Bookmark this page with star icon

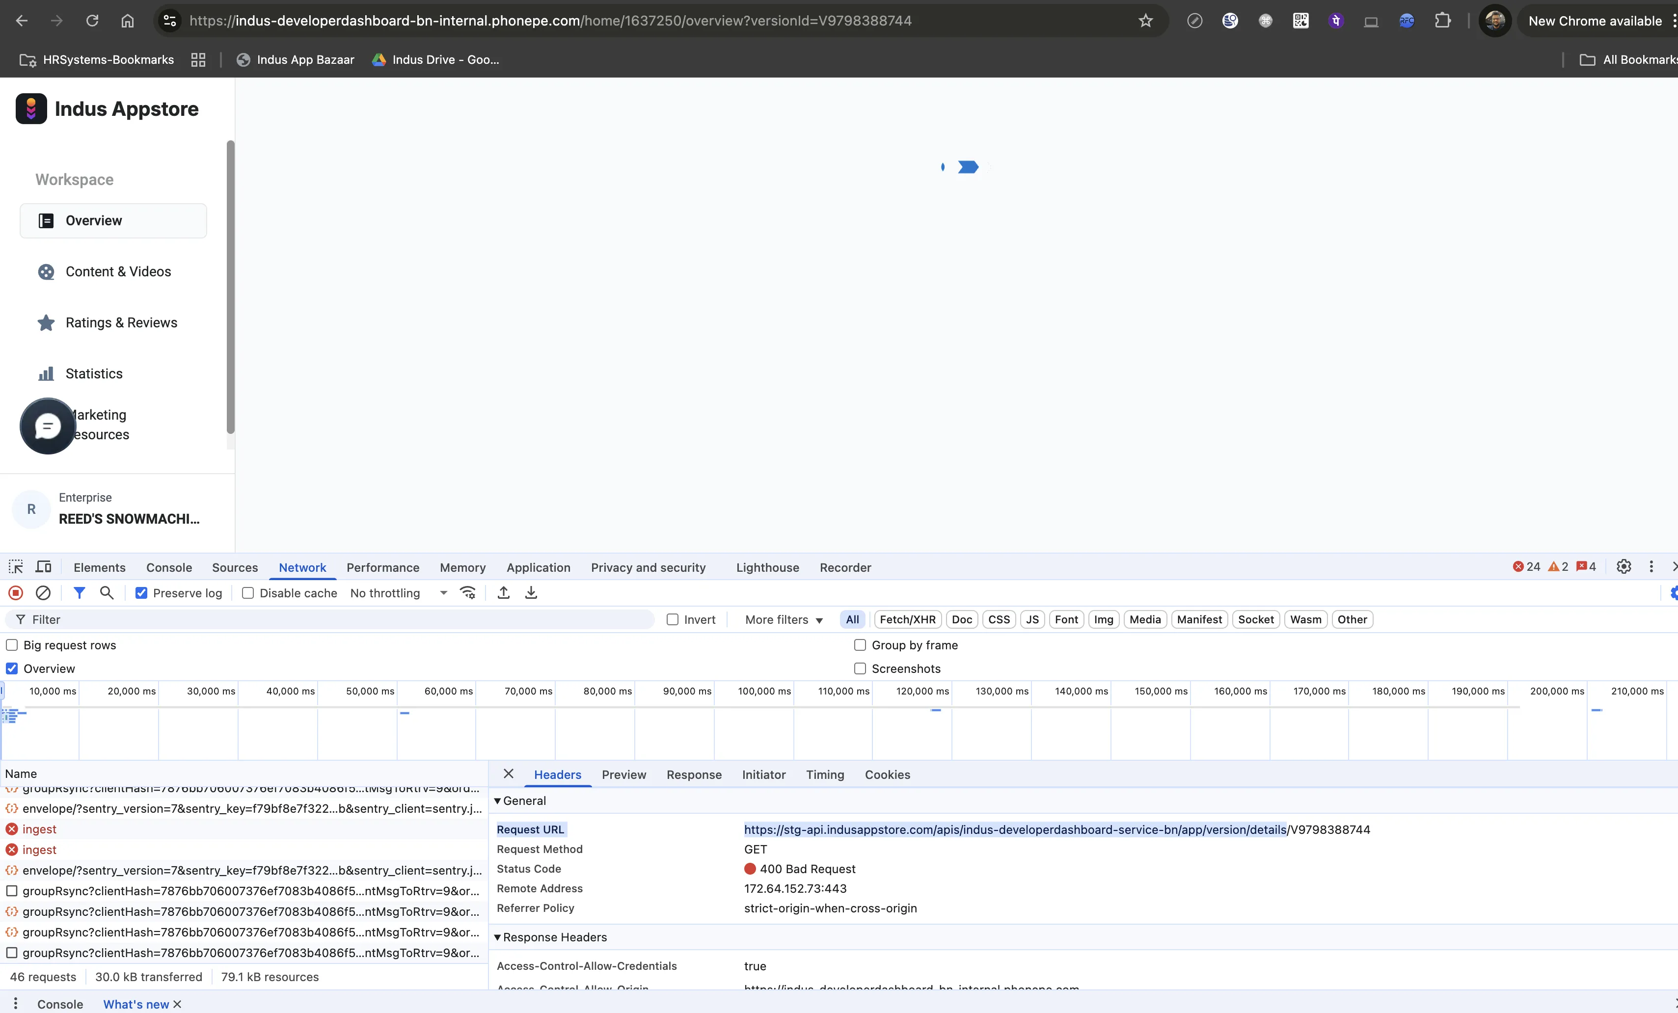[1145, 21]
